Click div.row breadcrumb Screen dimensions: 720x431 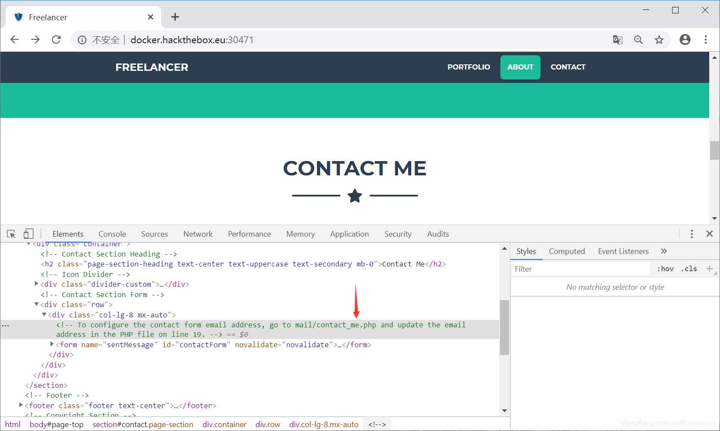click(x=268, y=425)
